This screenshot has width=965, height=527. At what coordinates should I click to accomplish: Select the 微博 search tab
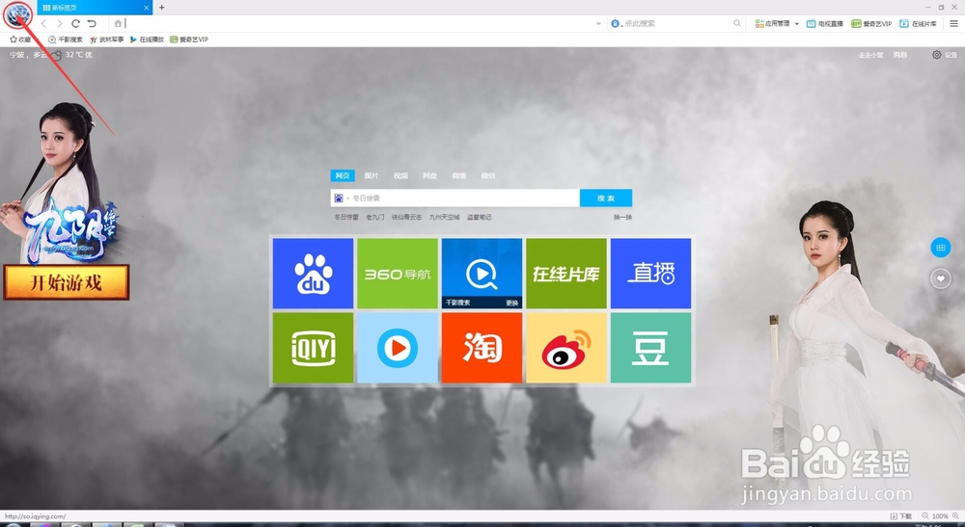(x=459, y=175)
